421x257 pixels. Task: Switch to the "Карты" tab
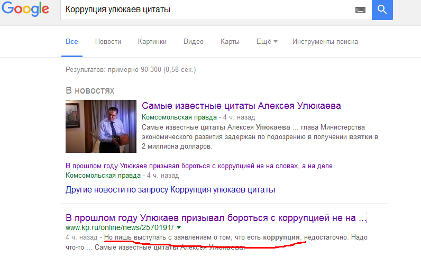click(230, 42)
